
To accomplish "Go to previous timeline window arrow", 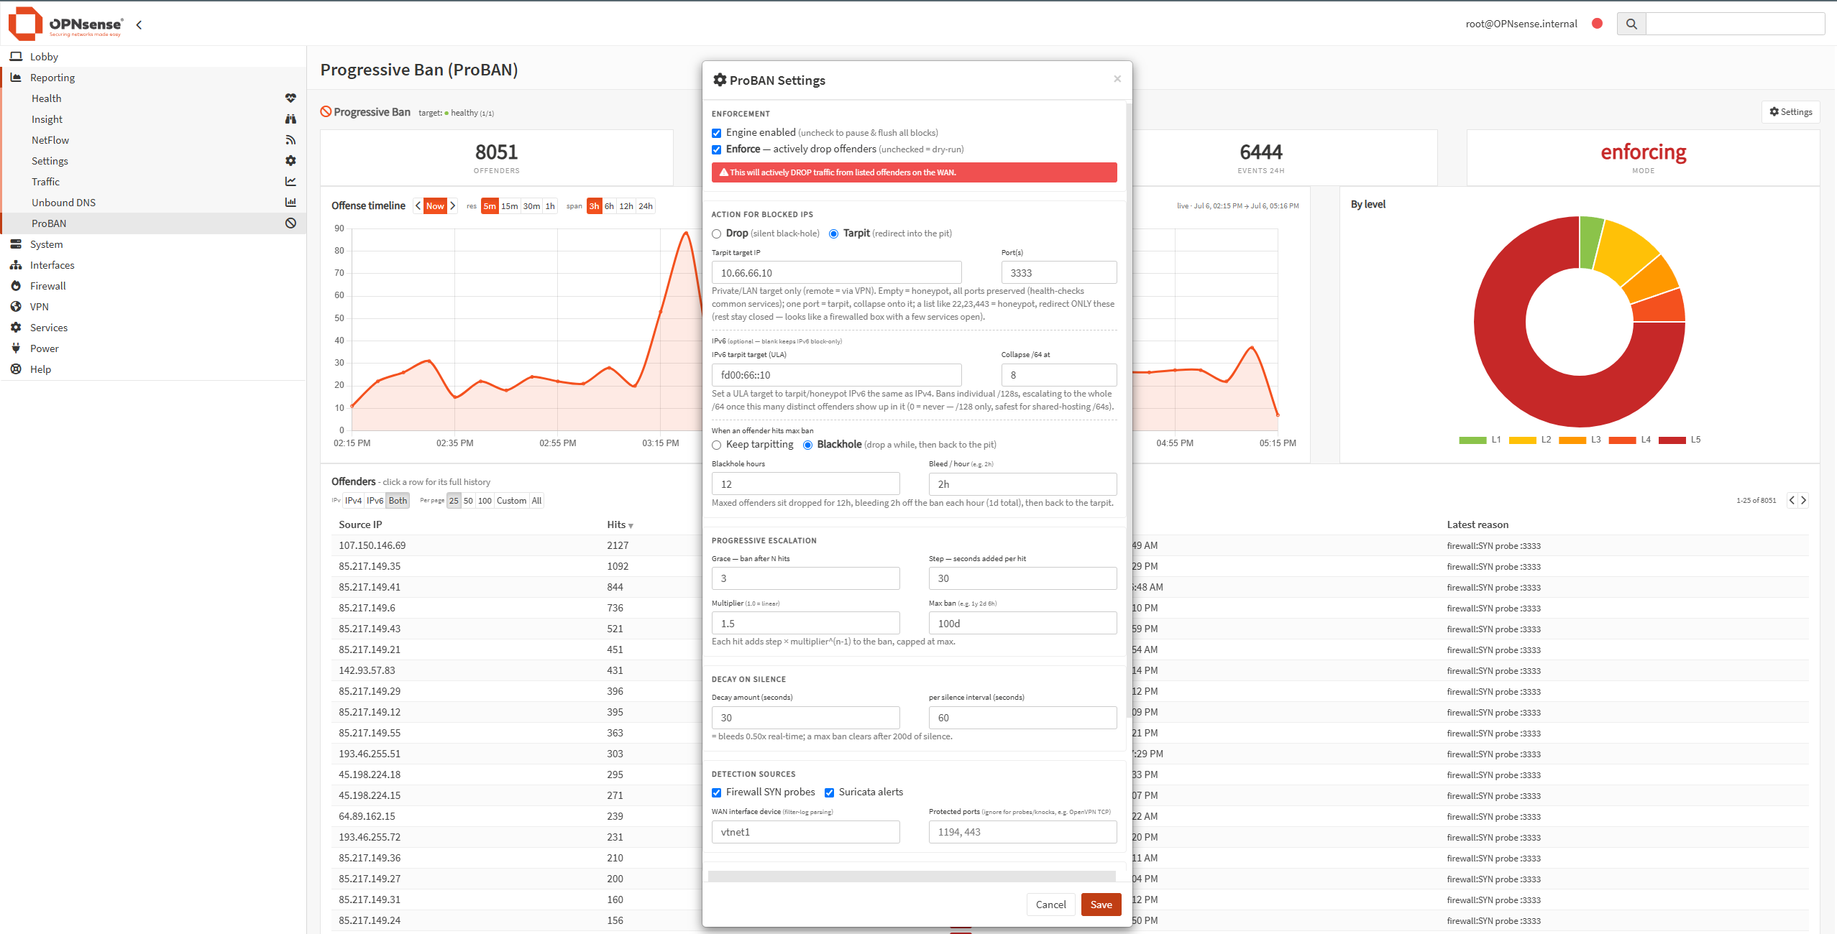I will 418,206.
